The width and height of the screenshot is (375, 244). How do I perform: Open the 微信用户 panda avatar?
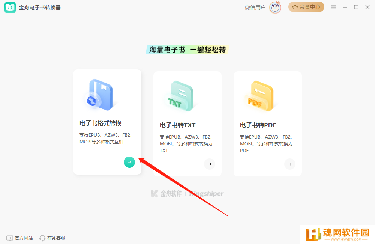click(275, 8)
